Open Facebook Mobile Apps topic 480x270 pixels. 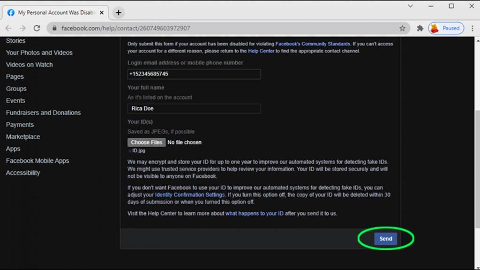coord(37,161)
